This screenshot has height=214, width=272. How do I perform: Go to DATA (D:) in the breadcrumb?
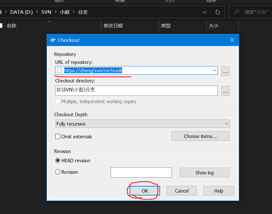click(x=21, y=12)
